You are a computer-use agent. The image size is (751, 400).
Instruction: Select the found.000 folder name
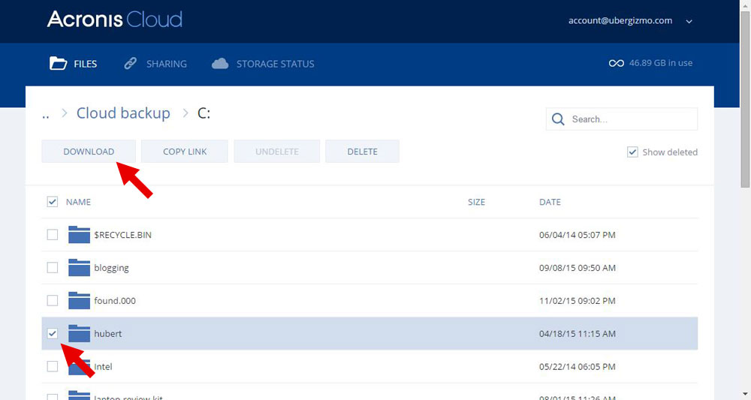[114, 301]
